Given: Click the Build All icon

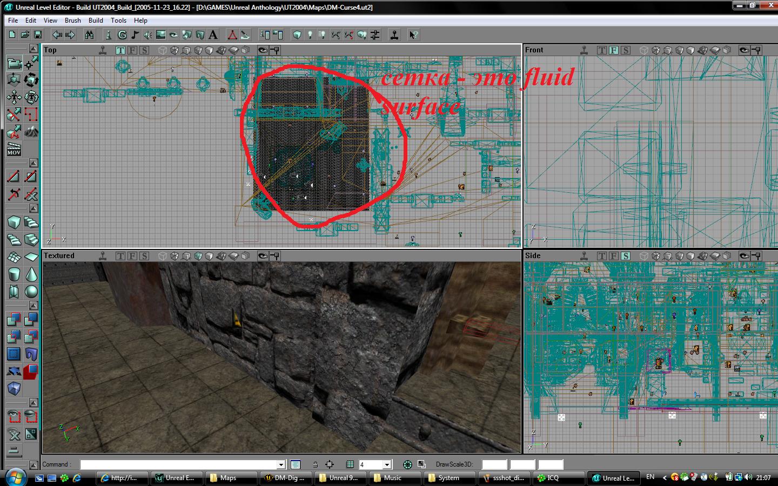Looking at the screenshot, I should [362, 35].
